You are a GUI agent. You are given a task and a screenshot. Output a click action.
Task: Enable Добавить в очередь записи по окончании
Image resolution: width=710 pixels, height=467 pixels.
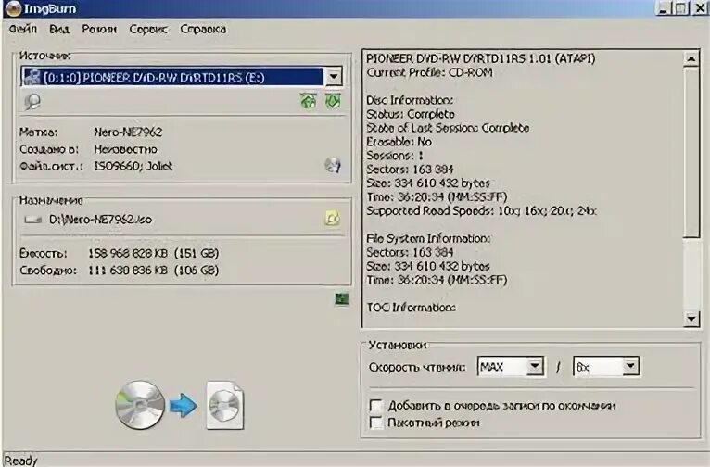tap(376, 406)
